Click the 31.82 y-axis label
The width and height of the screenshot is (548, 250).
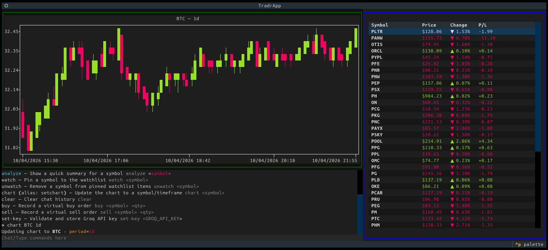12,148
